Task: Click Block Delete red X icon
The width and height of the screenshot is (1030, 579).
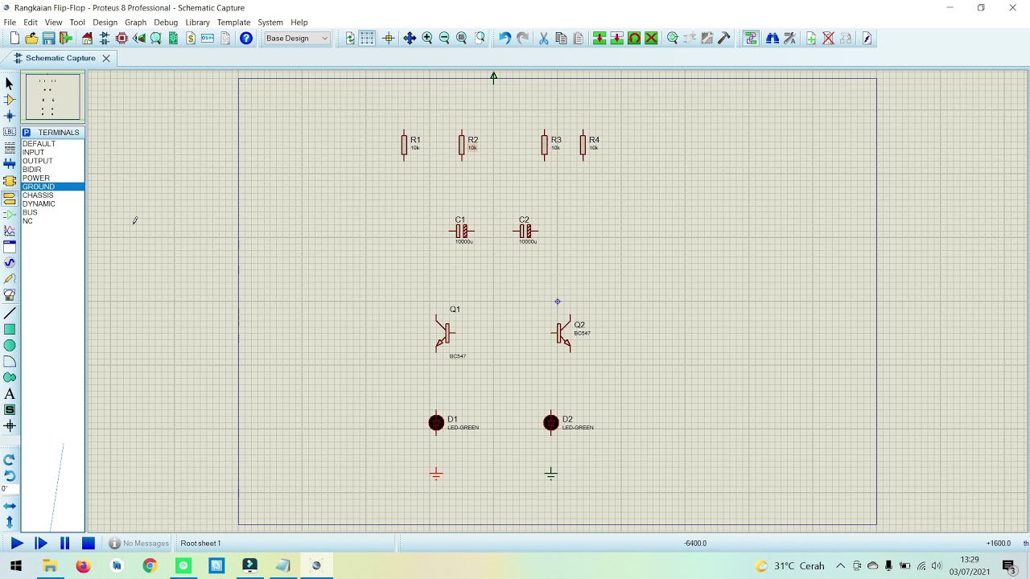Action: 651,39
